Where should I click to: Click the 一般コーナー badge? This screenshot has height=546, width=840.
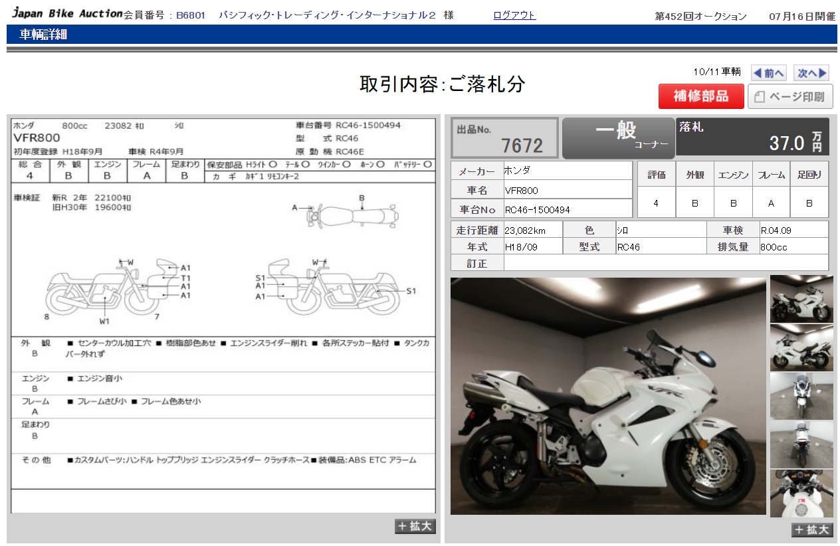(618, 138)
